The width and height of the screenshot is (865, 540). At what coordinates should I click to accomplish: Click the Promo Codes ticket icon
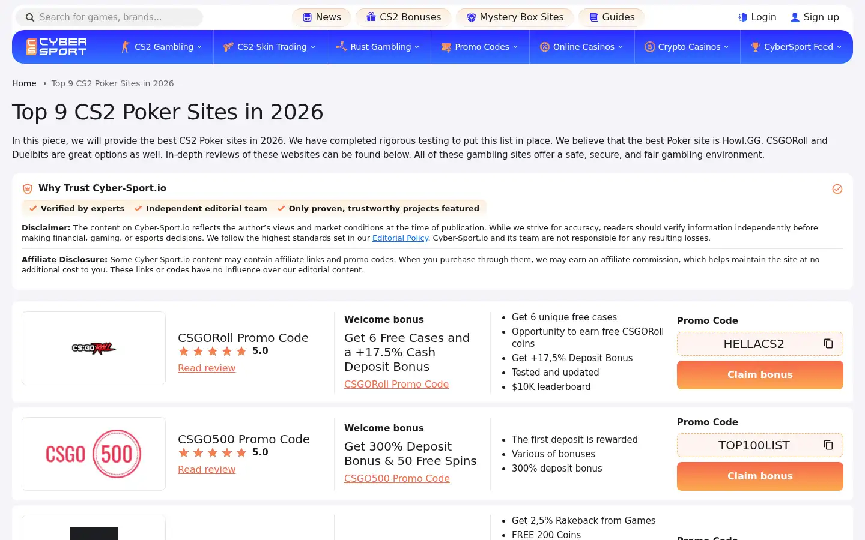(446, 47)
